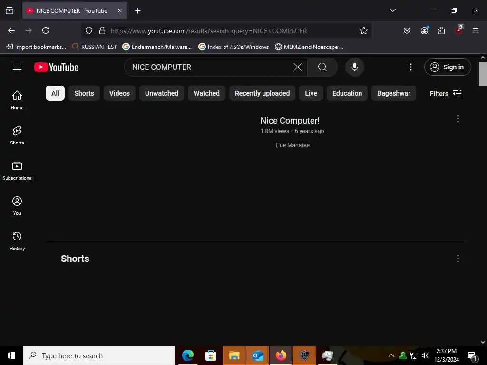
Task: Open Import bookmarks... bookmark
Action: [x=36, y=47]
